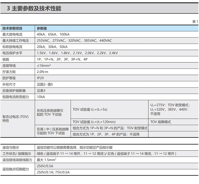Click the 最大放电电流 row label
Image resolution: width=199 pixels, height=184 pixels.
[12, 35]
